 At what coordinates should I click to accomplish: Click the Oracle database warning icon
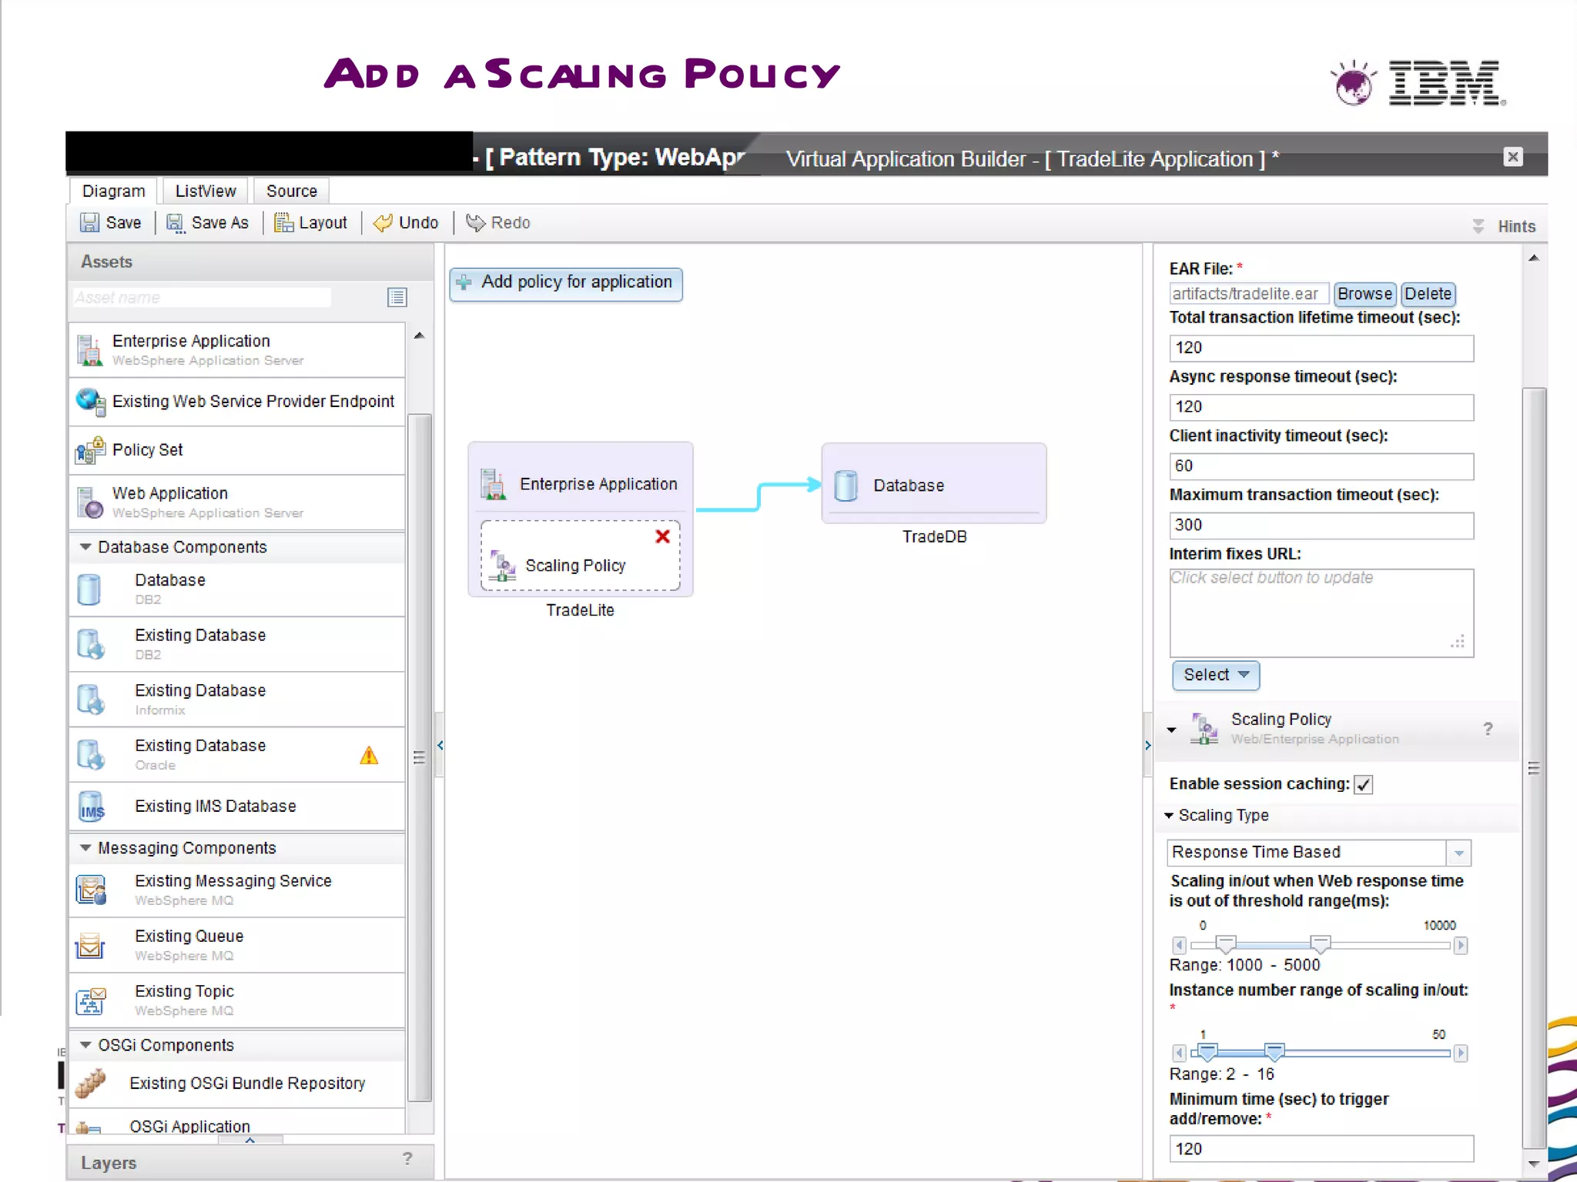(x=369, y=756)
